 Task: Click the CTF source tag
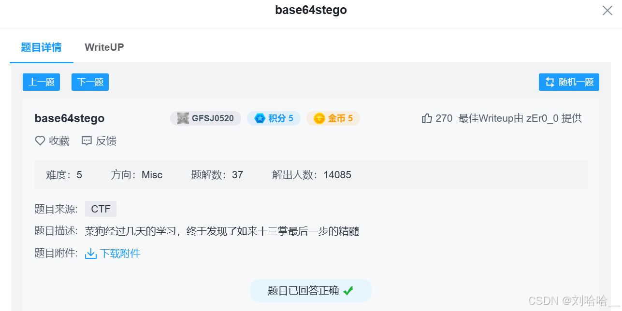pyautogui.click(x=100, y=209)
